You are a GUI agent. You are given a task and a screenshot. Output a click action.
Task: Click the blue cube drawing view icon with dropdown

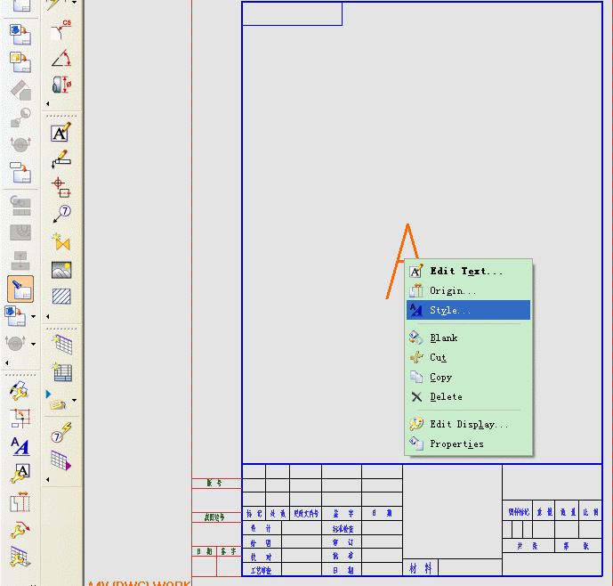tap(15, 316)
